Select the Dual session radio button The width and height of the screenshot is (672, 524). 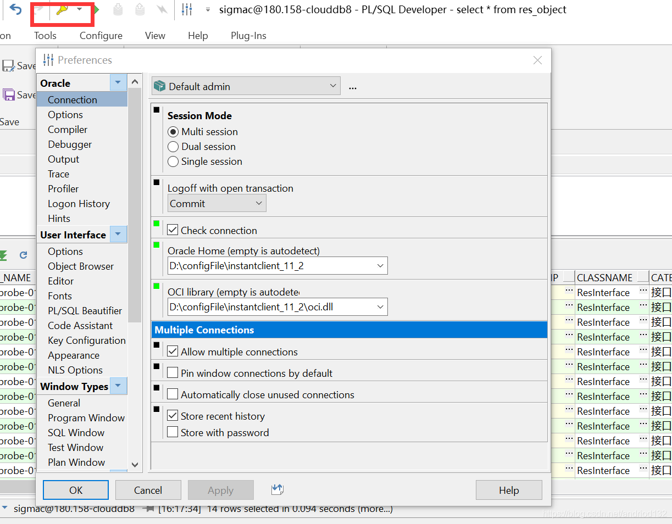click(173, 147)
